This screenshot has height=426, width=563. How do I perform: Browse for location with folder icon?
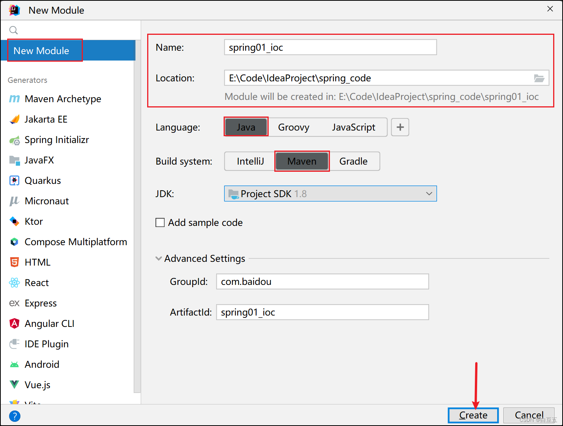[x=539, y=78]
